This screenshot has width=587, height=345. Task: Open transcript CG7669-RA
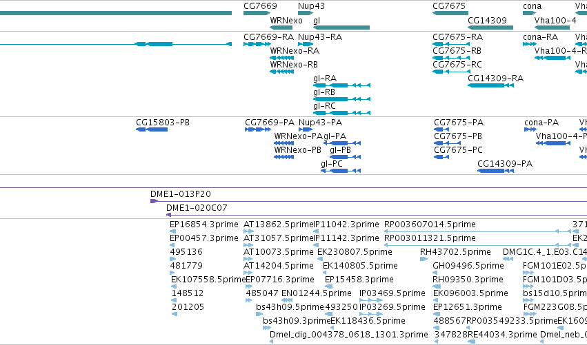pos(268,37)
